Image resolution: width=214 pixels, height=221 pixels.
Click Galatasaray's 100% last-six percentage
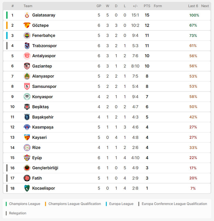[x=194, y=15]
